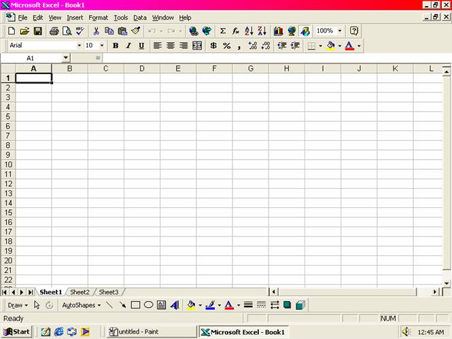Click the Print Preview icon
The height and width of the screenshot is (339, 452).
[67, 31]
